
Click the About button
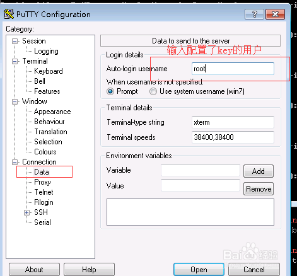tap(34, 270)
